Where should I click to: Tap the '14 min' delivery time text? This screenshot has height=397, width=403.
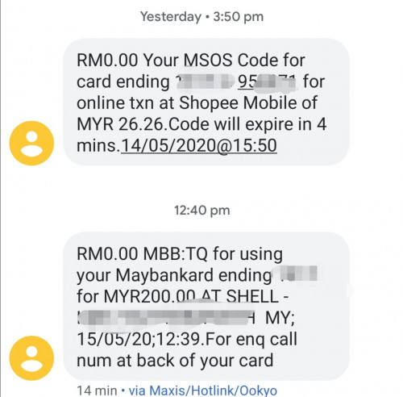[x=97, y=391]
